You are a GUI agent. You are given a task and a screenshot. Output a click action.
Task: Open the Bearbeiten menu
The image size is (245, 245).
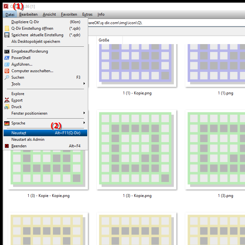coord(28,14)
